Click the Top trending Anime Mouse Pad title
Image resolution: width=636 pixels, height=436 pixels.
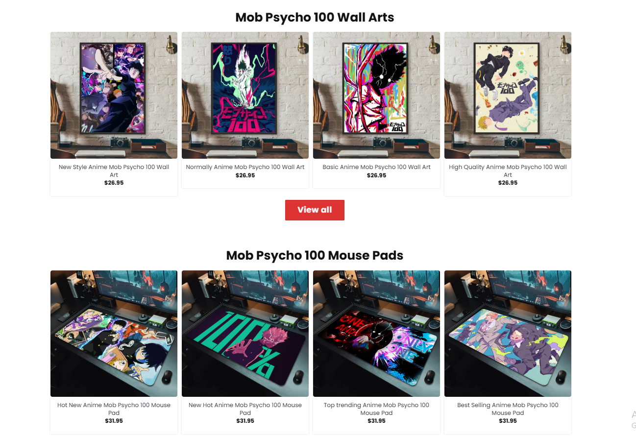pyautogui.click(x=376, y=409)
